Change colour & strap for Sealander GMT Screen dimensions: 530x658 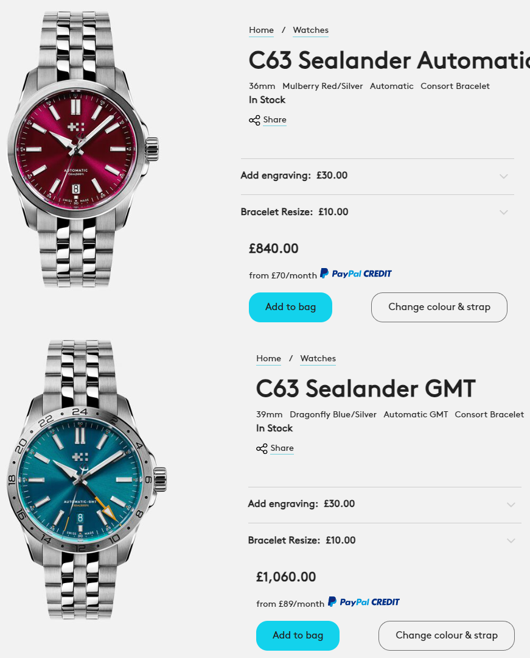[x=446, y=635]
